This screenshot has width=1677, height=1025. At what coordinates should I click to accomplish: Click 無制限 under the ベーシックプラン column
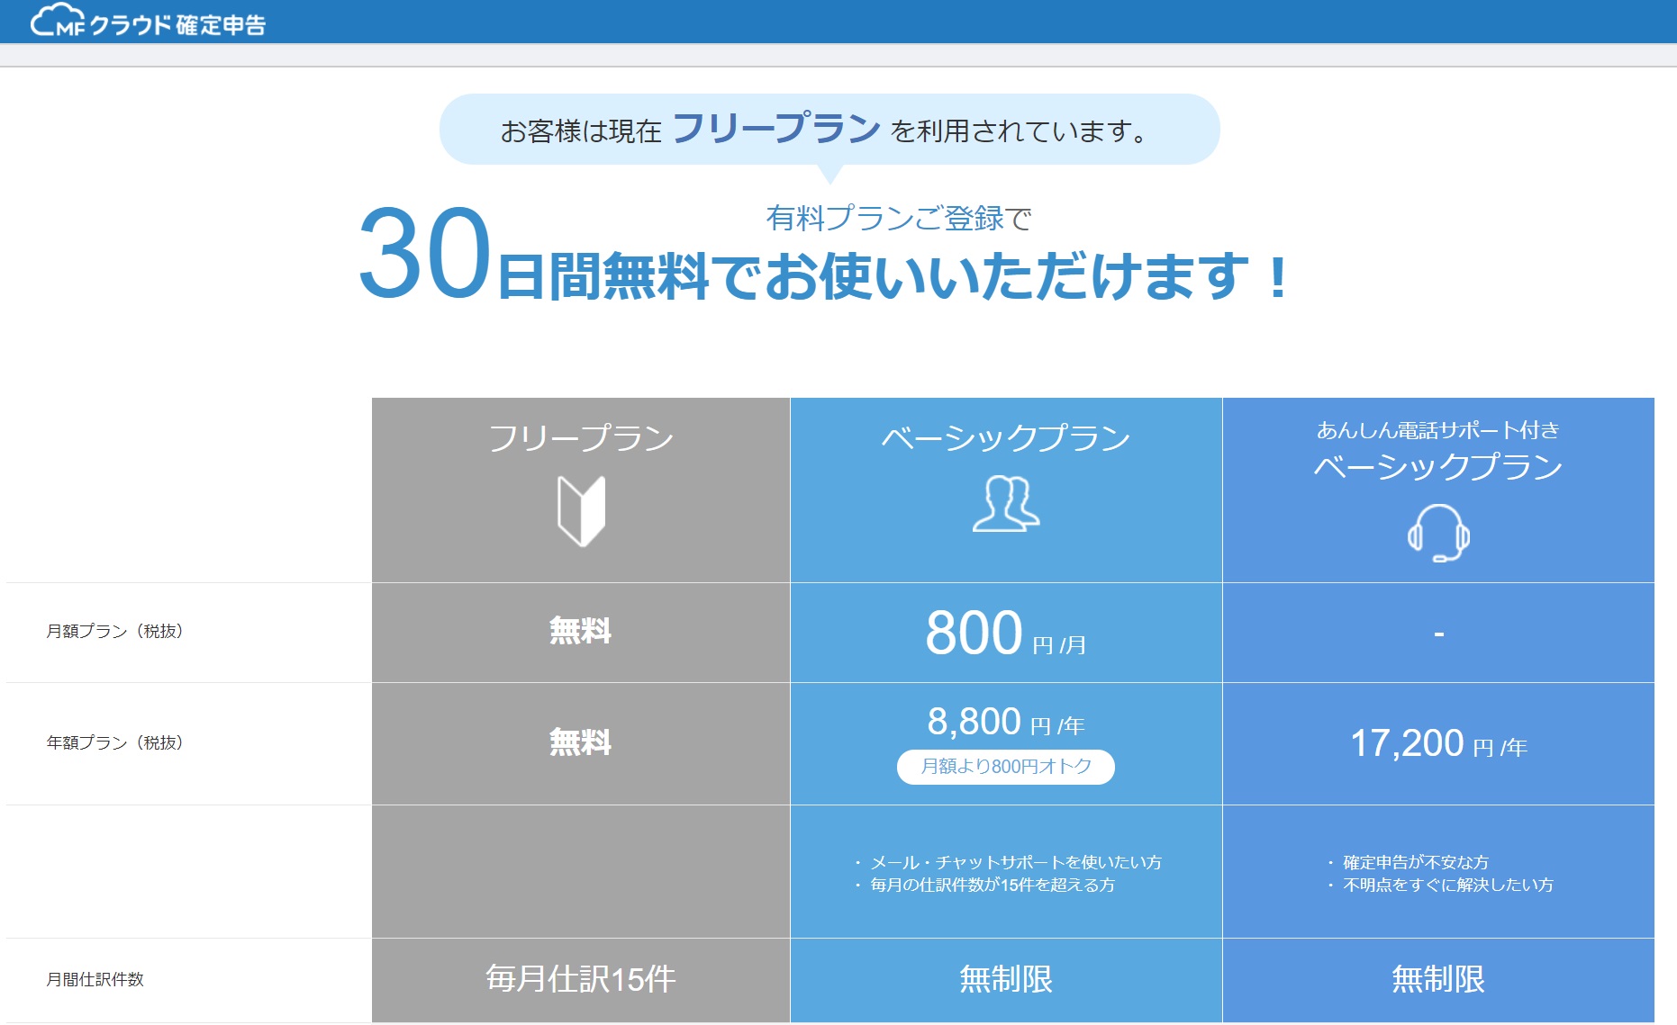pos(1006,979)
